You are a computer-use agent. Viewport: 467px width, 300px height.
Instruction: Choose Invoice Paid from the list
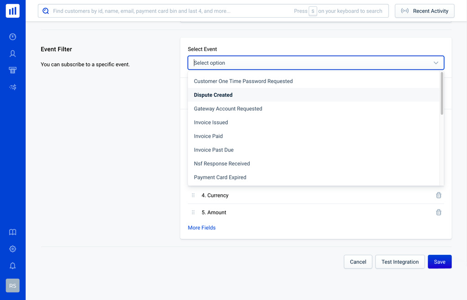pyautogui.click(x=208, y=136)
